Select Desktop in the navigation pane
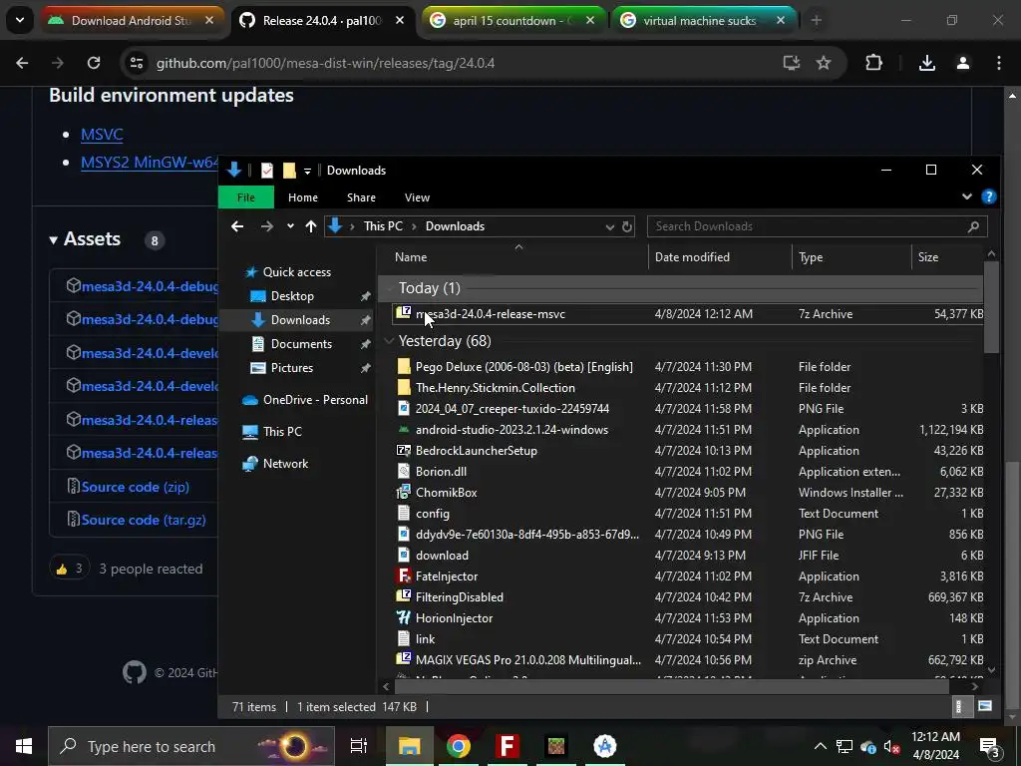 [x=292, y=295]
